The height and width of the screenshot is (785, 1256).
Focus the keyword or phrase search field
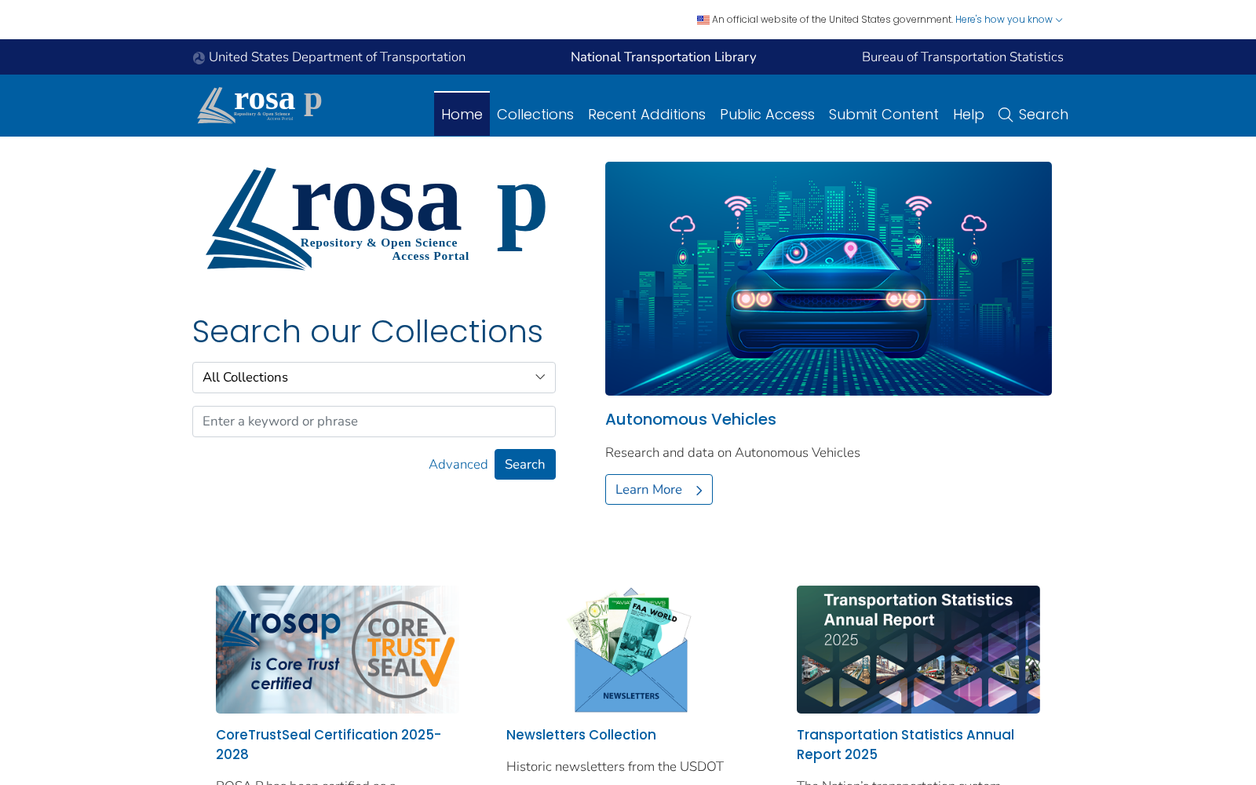[x=374, y=422]
